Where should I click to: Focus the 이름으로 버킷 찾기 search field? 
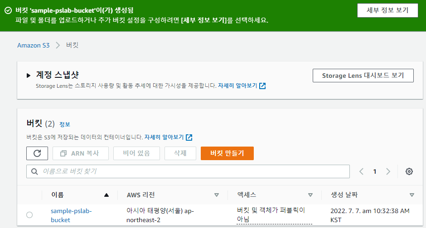coord(188,171)
